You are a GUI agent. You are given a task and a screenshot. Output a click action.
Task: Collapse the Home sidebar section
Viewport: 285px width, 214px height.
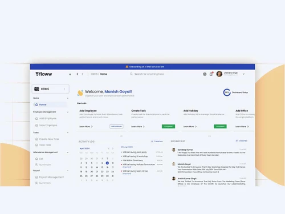68,98
